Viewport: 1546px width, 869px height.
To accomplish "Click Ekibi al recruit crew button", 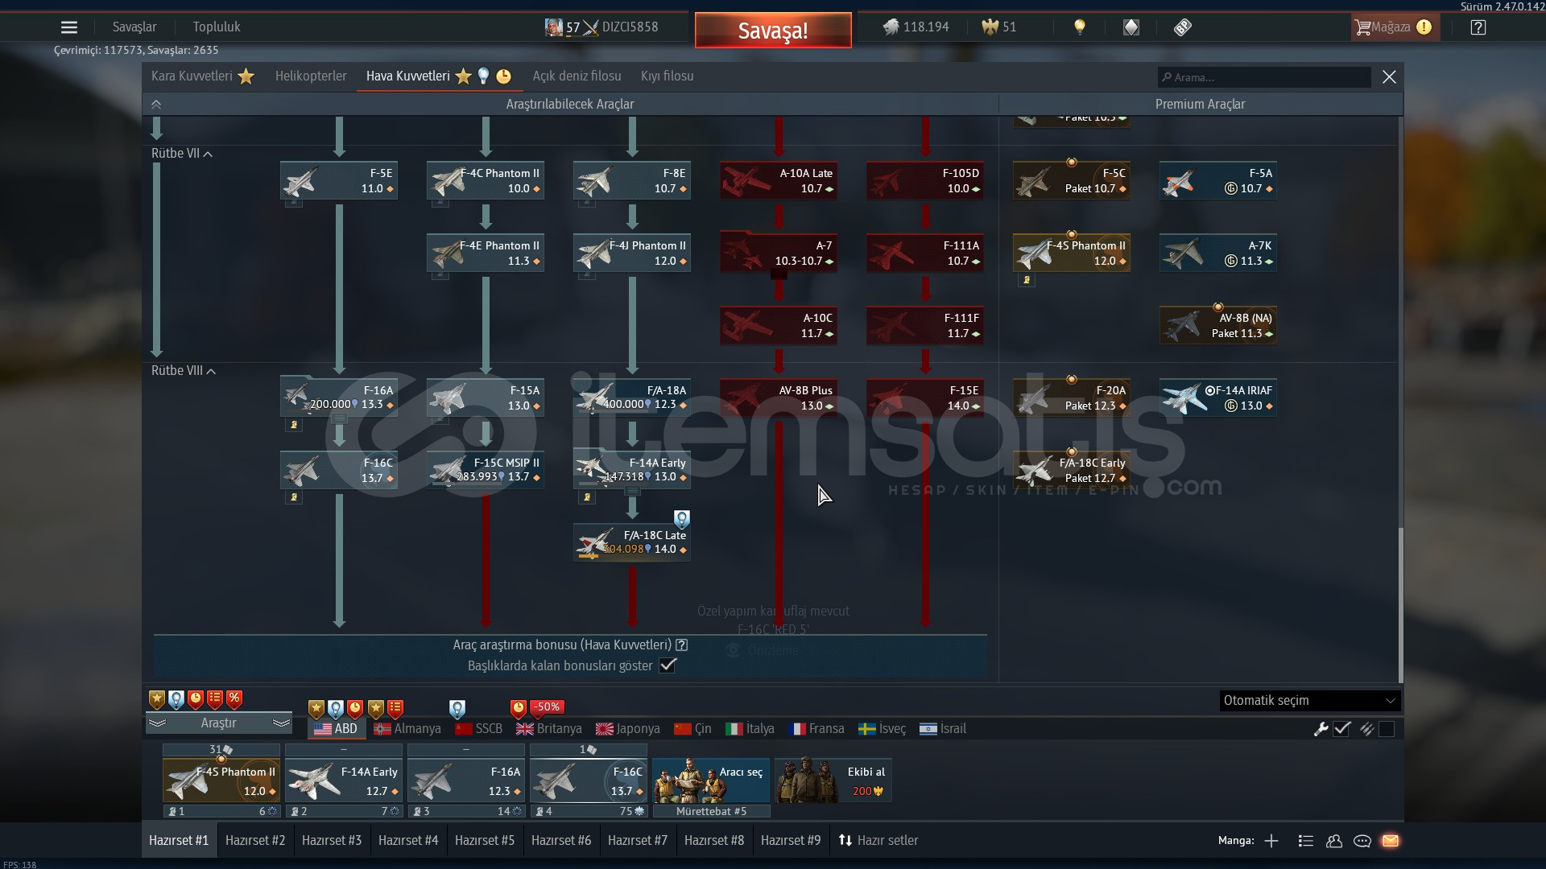I will click(x=833, y=780).
